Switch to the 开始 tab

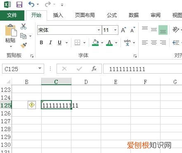coord(36,15)
